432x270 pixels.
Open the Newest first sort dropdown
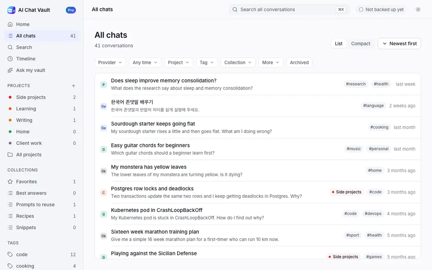point(399,44)
